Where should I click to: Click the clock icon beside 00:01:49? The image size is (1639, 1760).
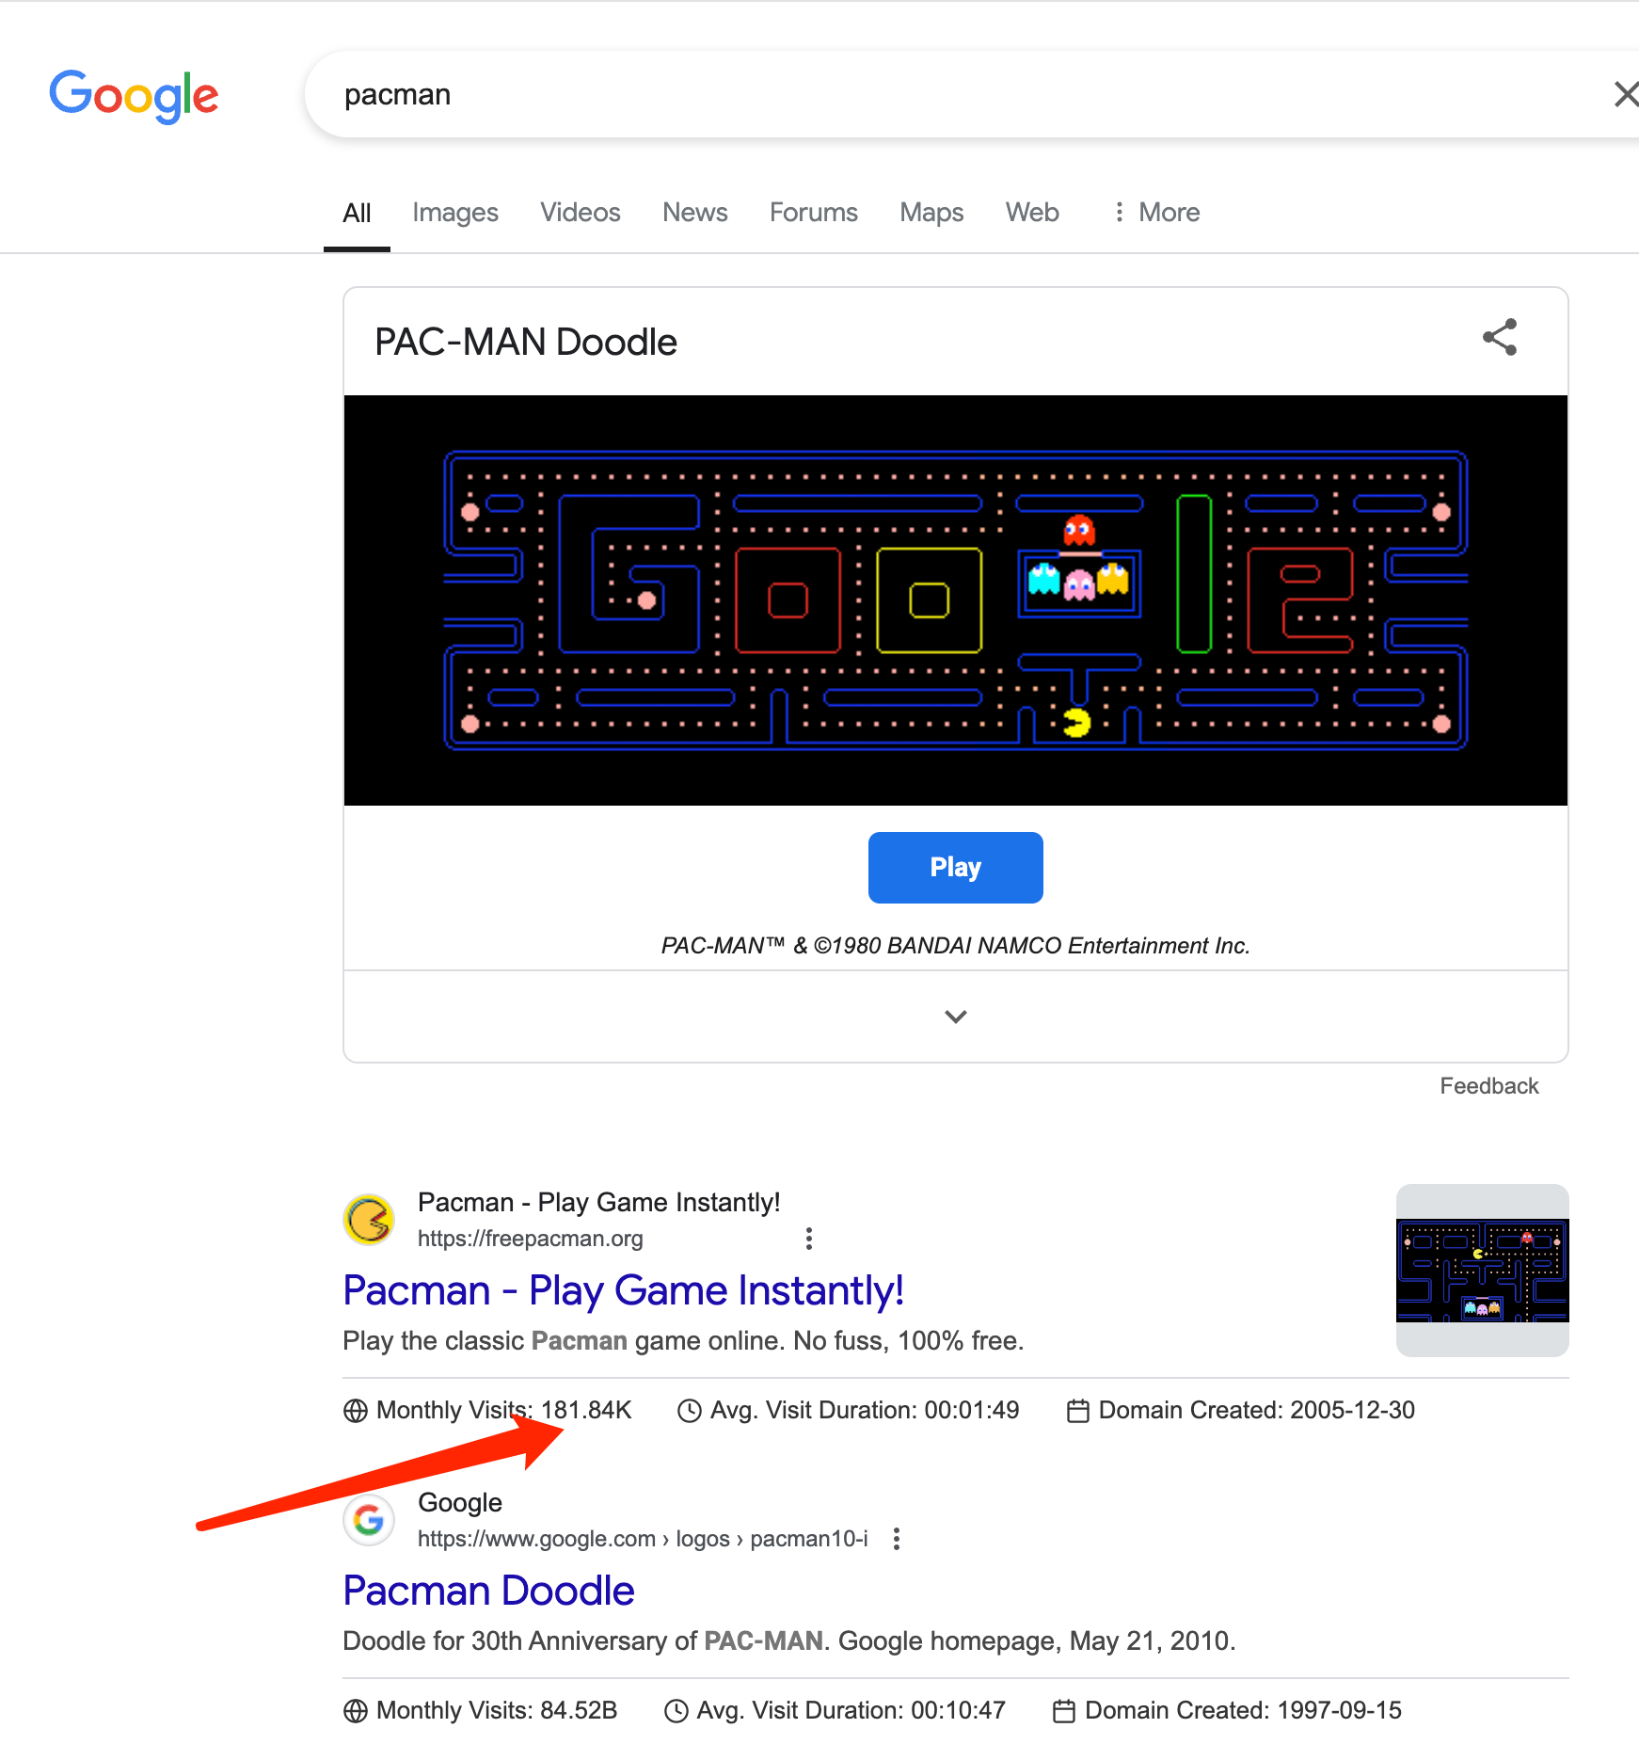click(690, 1411)
